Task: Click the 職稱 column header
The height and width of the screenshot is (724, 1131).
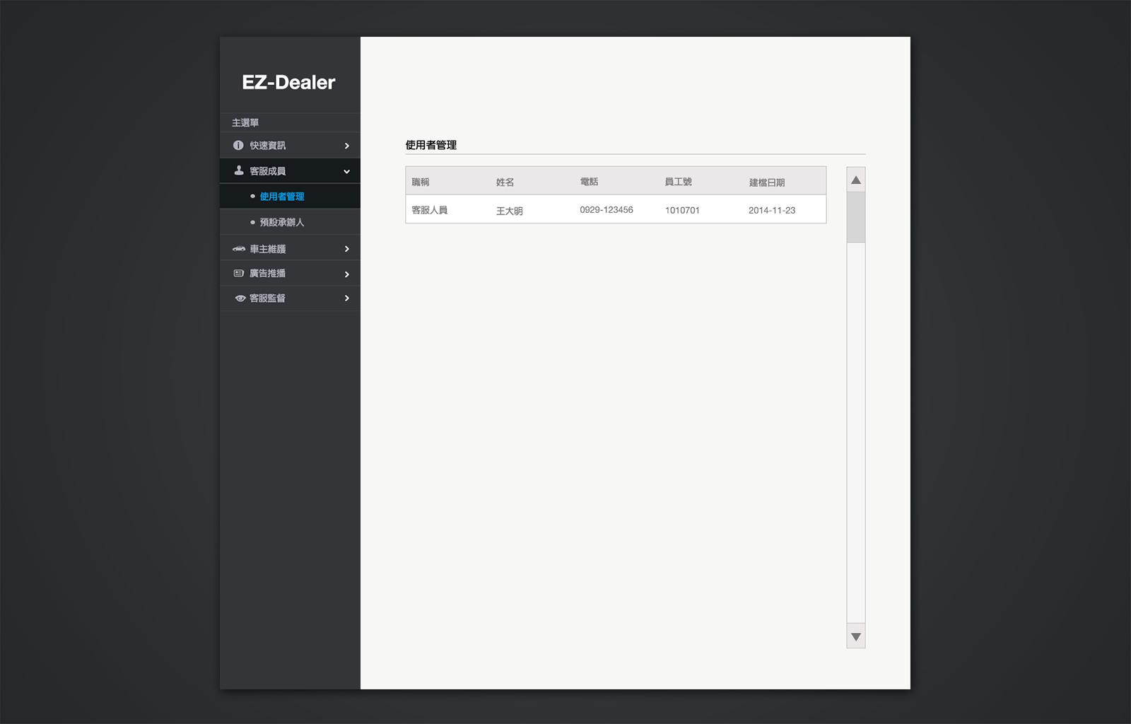Action: pyautogui.click(x=421, y=182)
